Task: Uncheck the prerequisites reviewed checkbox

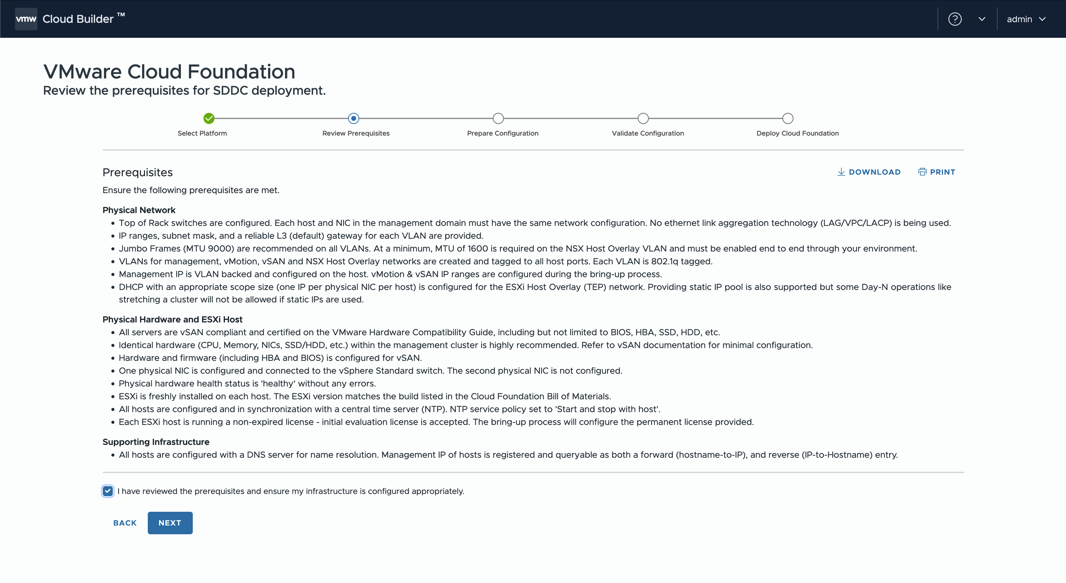Action: (x=107, y=491)
